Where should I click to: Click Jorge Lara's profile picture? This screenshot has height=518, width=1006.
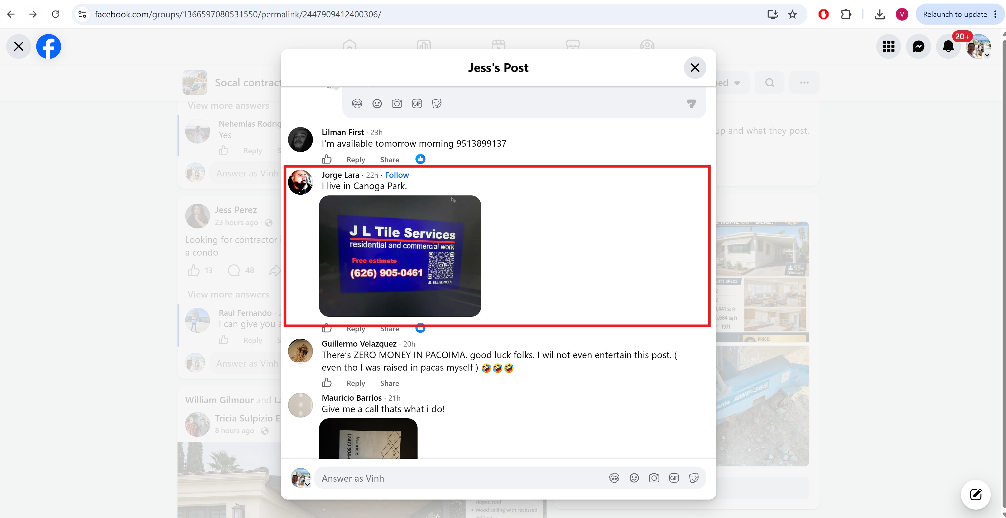tap(300, 182)
